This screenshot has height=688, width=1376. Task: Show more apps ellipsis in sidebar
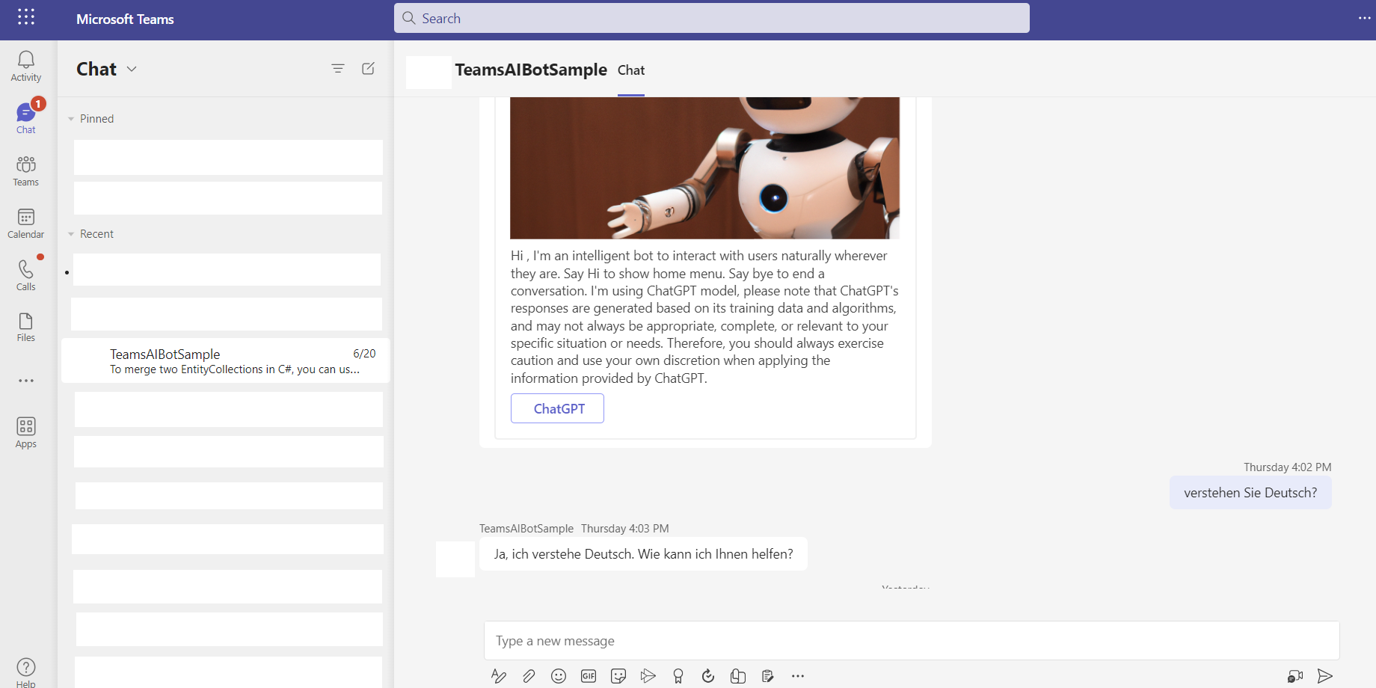click(26, 381)
